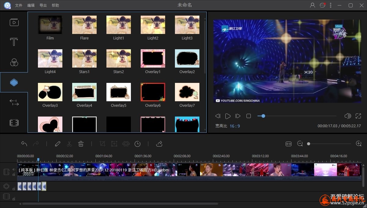Select the Overlays panel icon in sidebar
The width and height of the screenshot is (367, 208).
coord(14,82)
